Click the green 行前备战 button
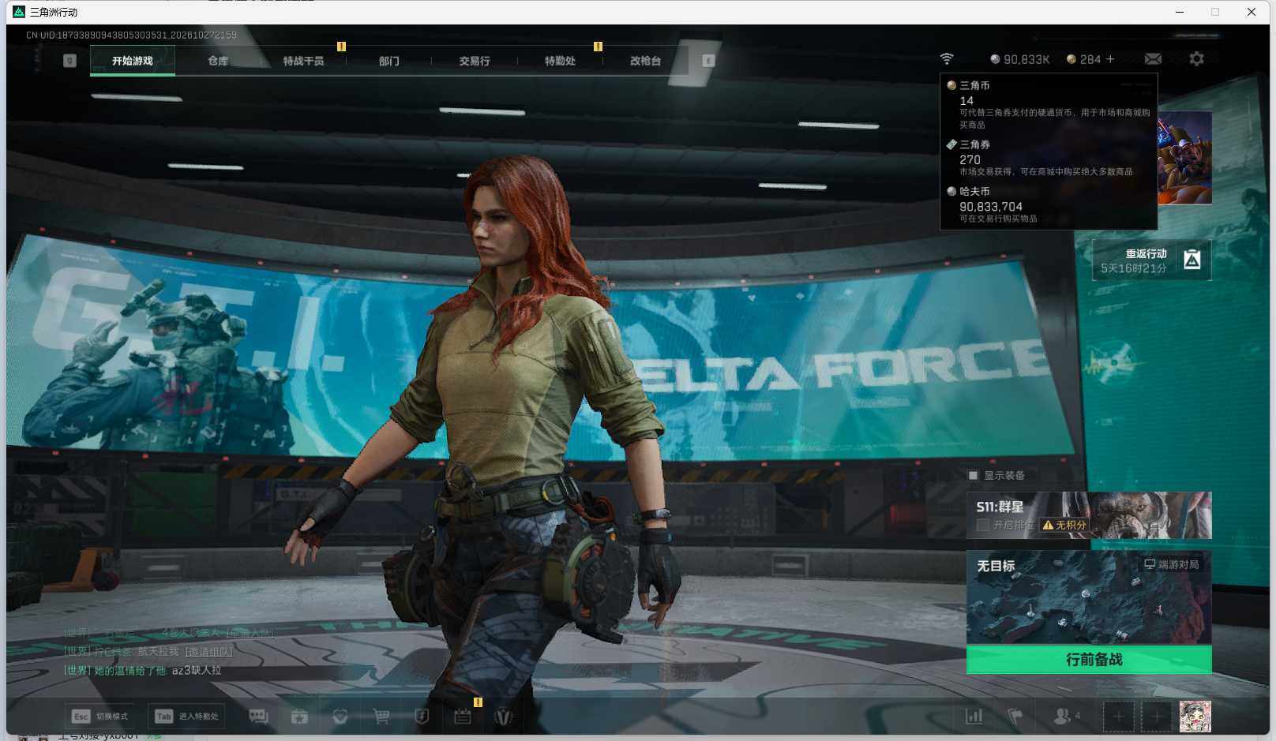This screenshot has height=741, width=1276. [1089, 660]
